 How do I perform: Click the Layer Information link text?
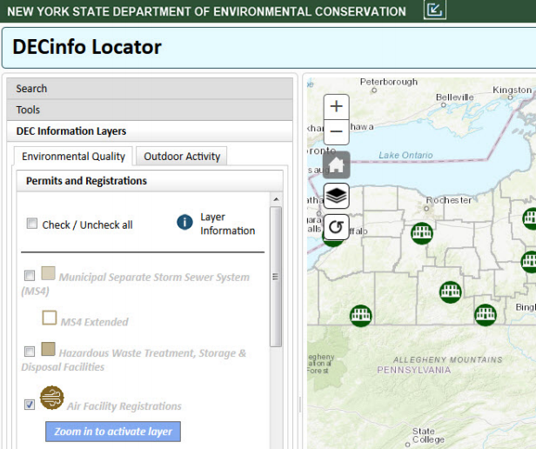[x=228, y=224]
